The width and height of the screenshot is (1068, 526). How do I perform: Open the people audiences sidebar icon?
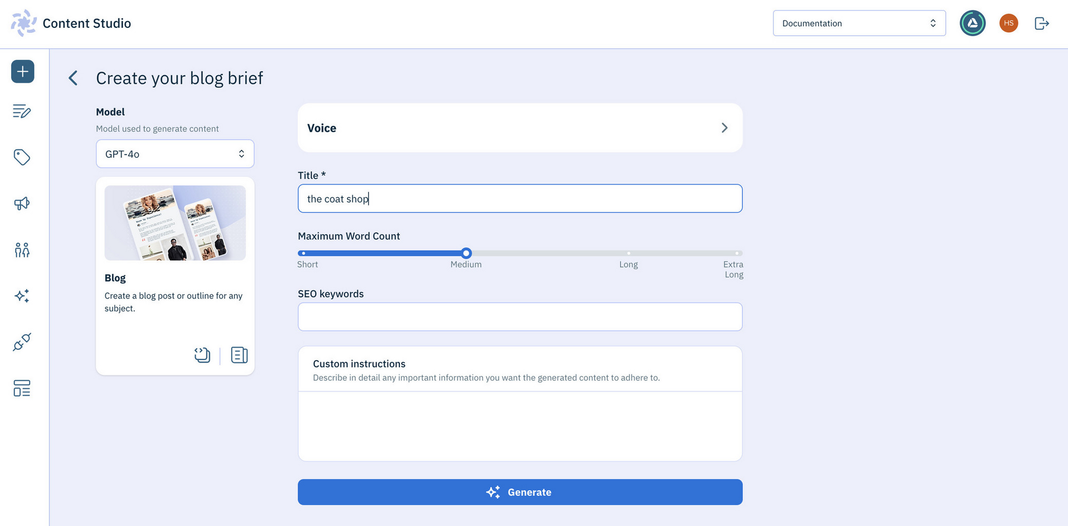[x=22, y=250]
